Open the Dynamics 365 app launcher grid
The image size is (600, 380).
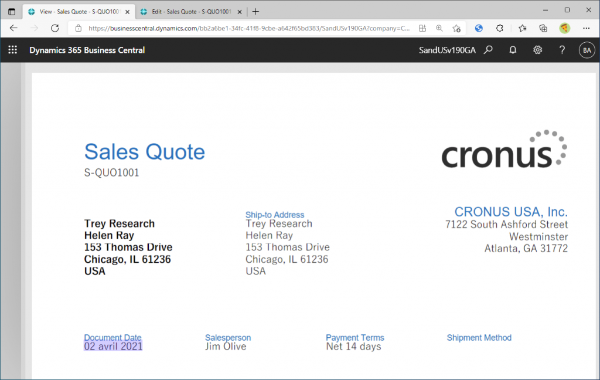point(12,50)
